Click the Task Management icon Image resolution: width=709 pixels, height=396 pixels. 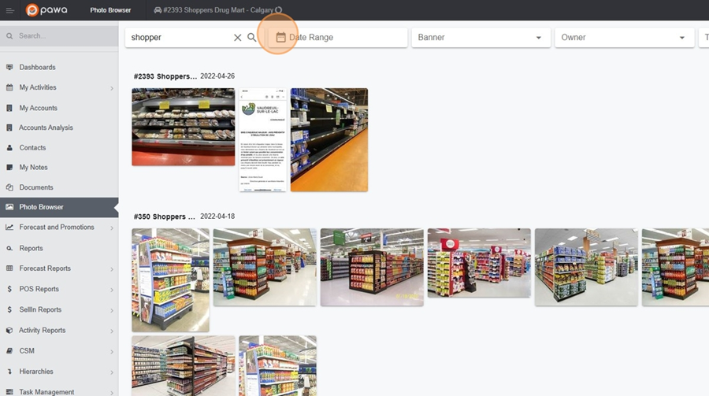pos(9,392)
